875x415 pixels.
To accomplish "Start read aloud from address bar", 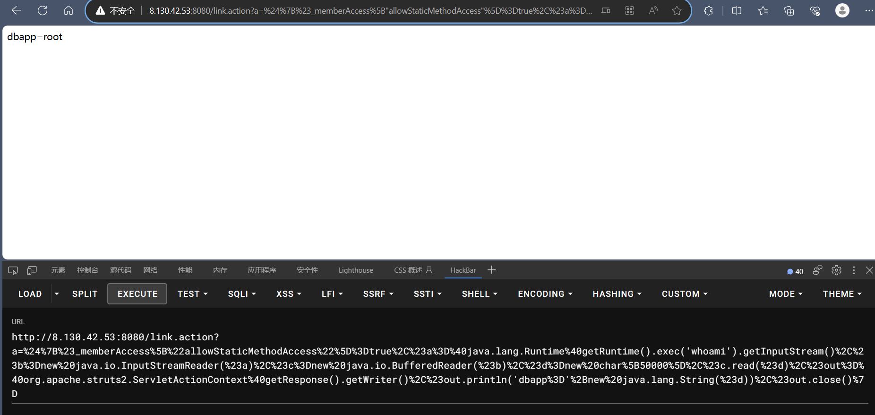I will point(653,10).
